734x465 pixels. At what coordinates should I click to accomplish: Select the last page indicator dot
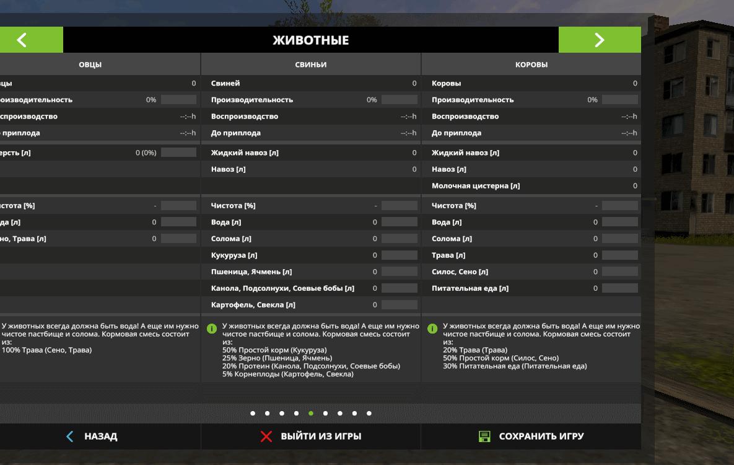click(369, 413)
